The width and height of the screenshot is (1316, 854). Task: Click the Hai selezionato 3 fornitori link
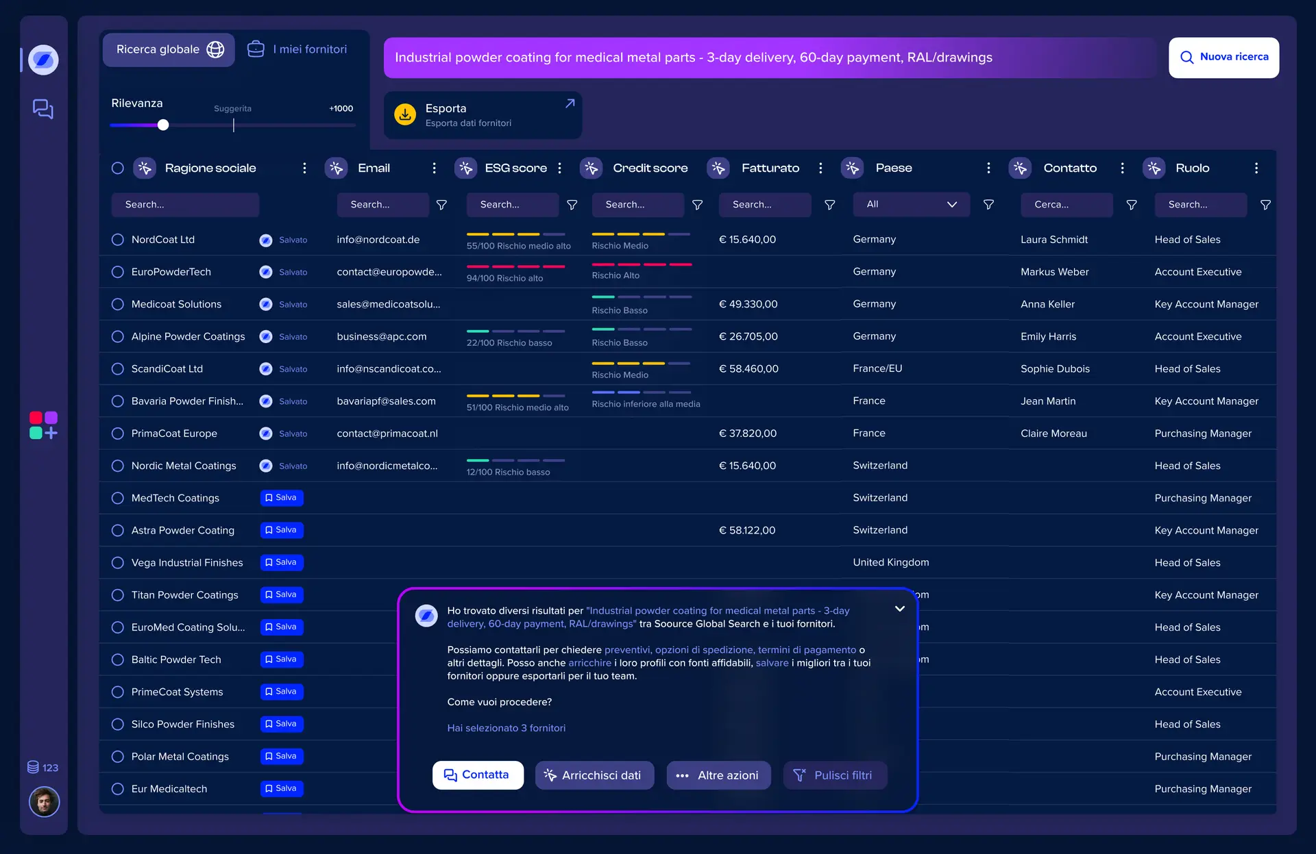tap(507, 728)
